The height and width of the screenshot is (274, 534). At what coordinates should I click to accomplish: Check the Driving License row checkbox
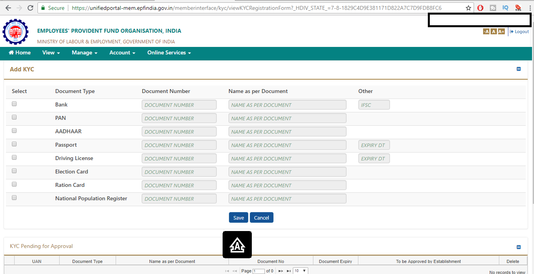[14, 158]
